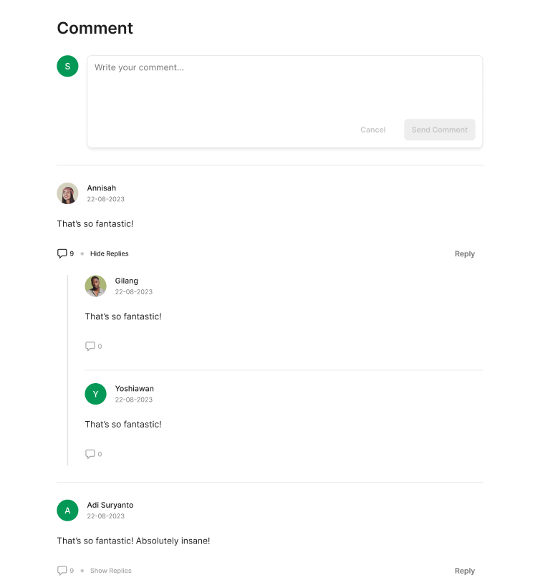Screen dimensions: 558x585
Task: Click the Annisah username
Action: (102, 188)
